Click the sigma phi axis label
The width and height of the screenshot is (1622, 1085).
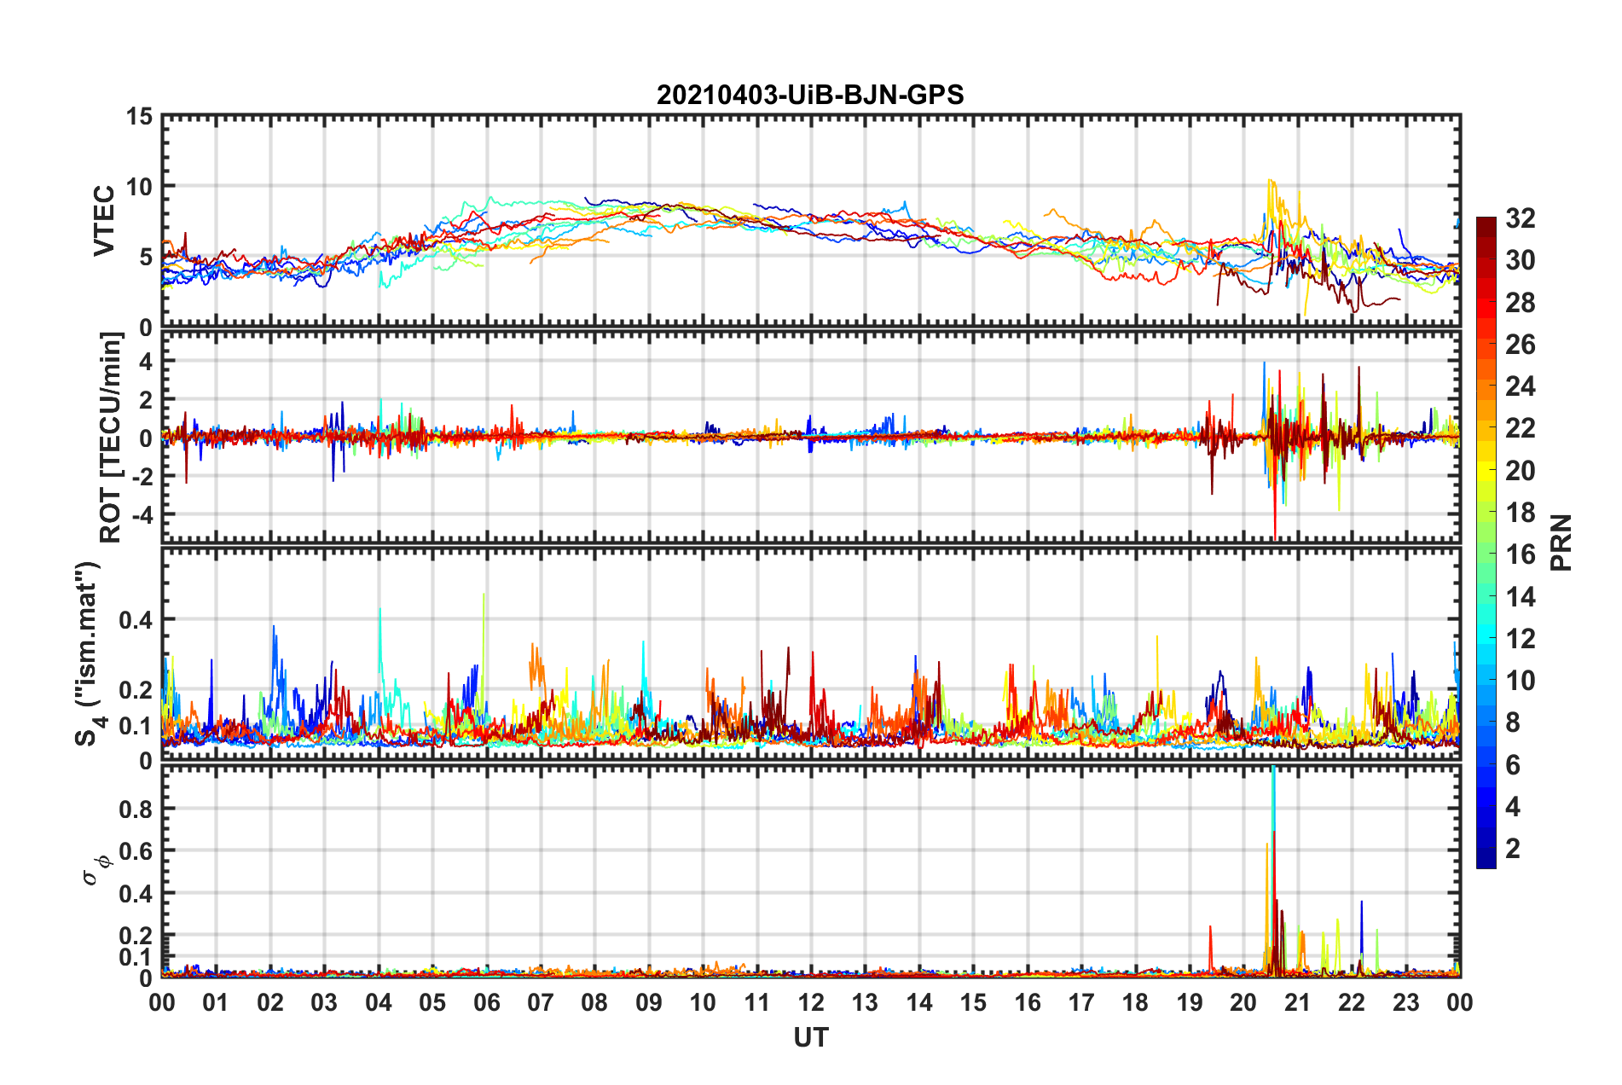click(96, 870)
